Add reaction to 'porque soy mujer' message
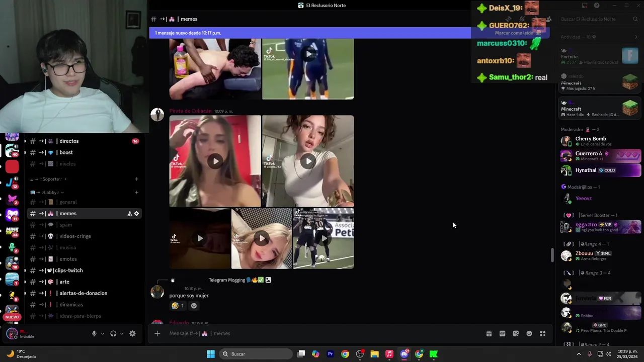 194,306
